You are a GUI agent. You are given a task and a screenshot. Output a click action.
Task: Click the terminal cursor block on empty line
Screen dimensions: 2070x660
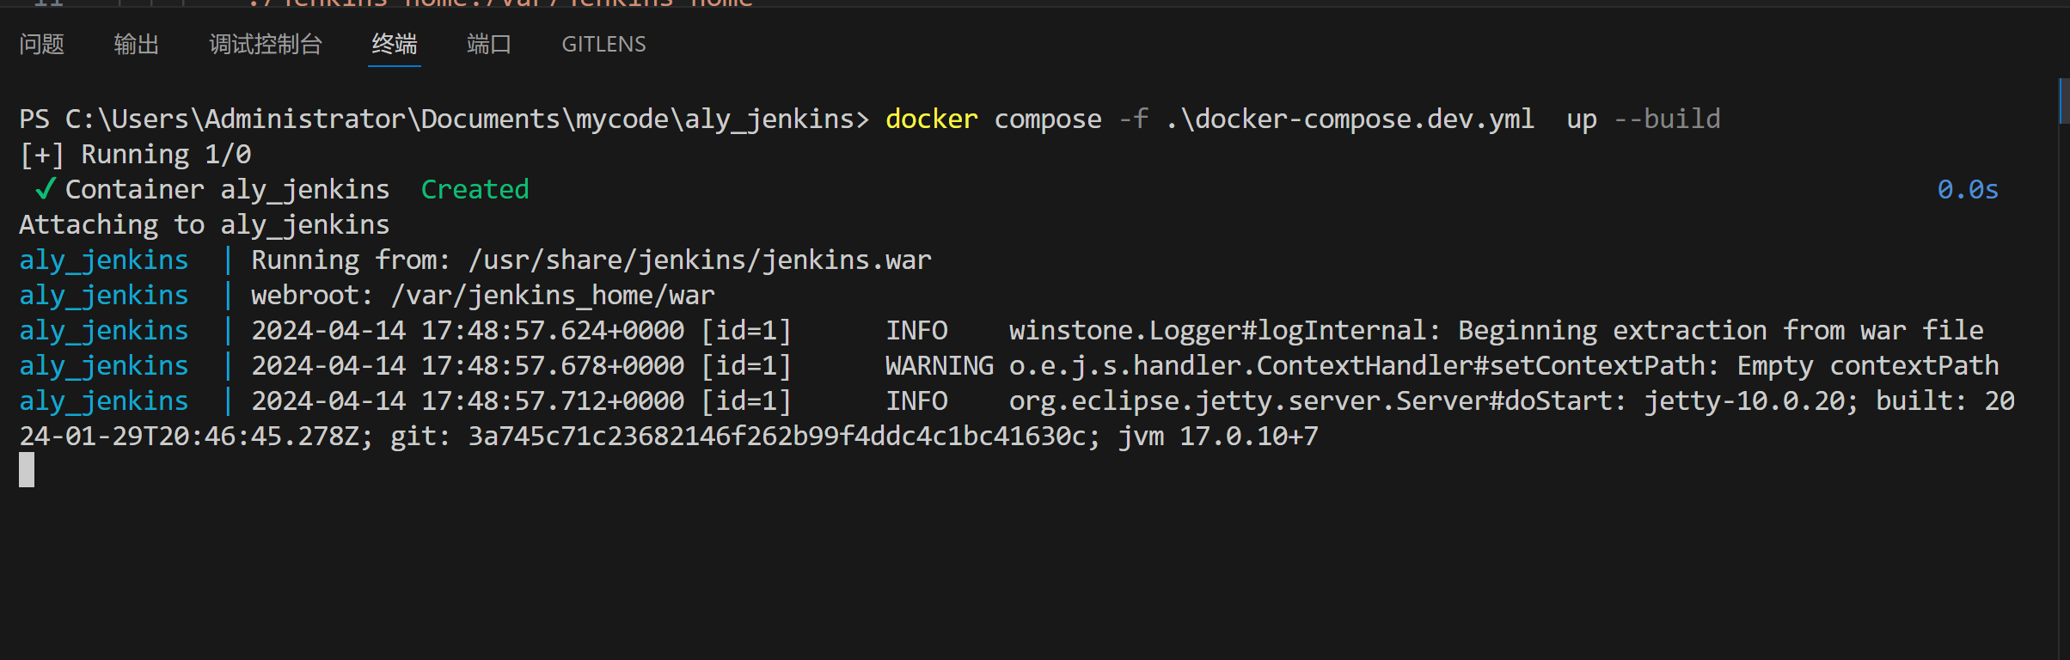27,470
